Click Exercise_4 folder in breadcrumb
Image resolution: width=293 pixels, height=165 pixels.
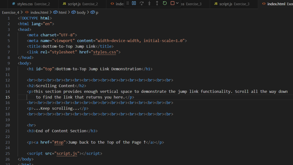click(10, 13)
